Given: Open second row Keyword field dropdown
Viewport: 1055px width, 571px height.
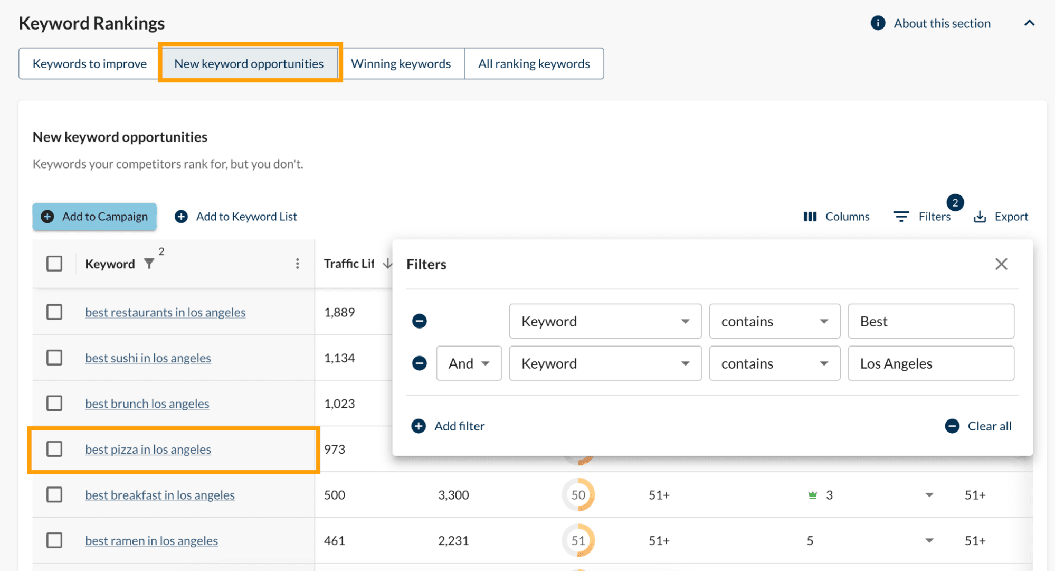Looking at the screenshot, I should (605, 363).
